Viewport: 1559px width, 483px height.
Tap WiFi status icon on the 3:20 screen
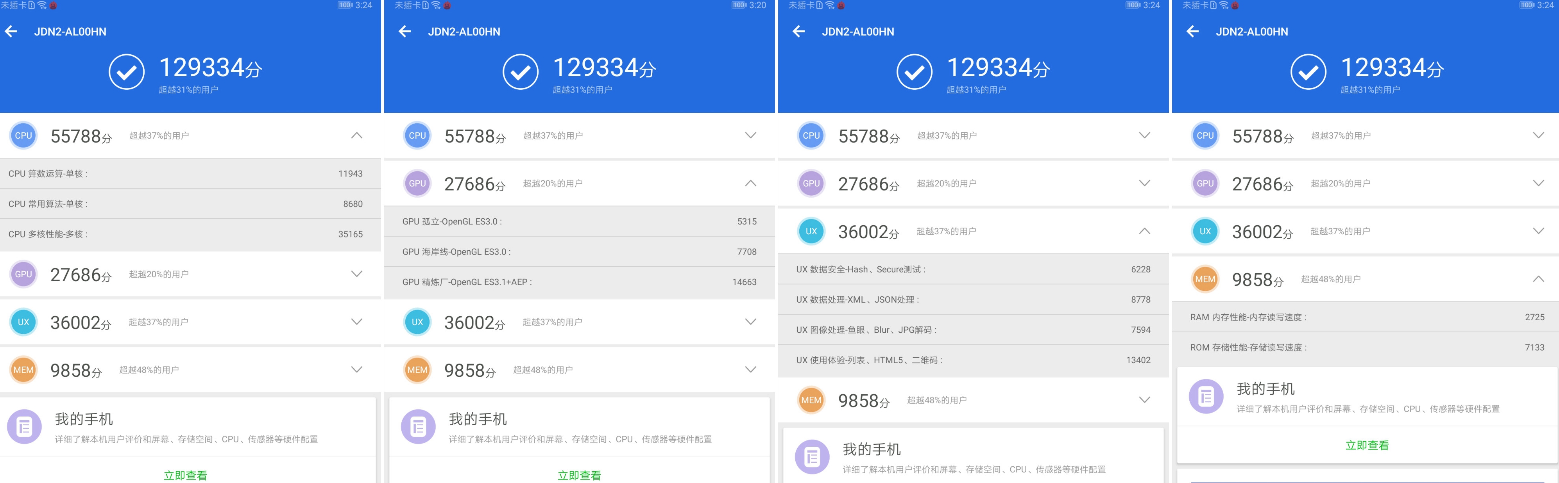coord(436,5)
